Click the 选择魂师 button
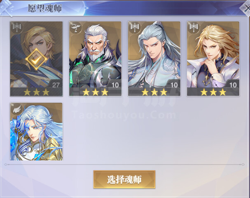Image resolution: width=250 pixels, height=198 pixels. (124, 179)
